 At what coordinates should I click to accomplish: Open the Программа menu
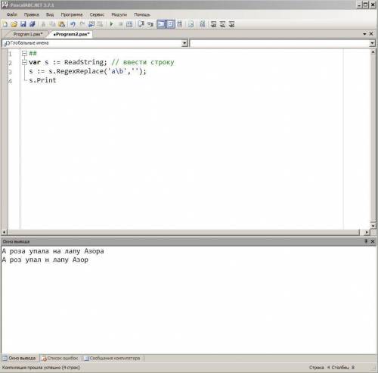[72, 14]
